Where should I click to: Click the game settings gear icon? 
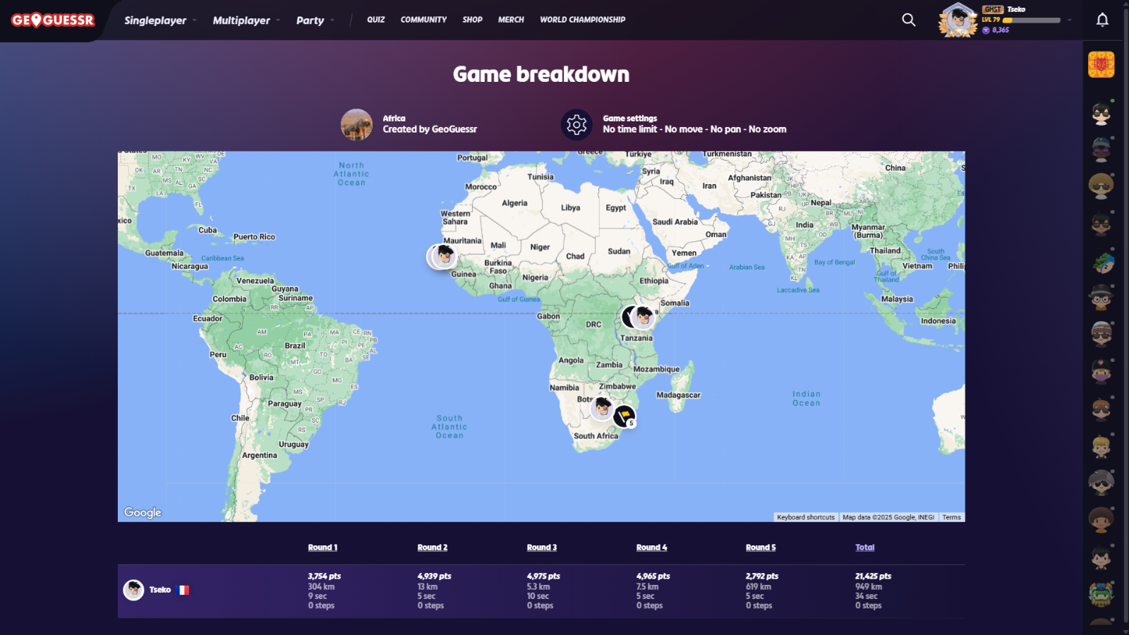pos(576,125)
